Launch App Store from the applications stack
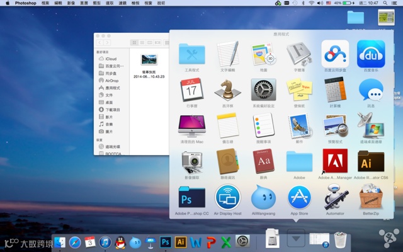This screenshot has width=403, height=252. 299,197
